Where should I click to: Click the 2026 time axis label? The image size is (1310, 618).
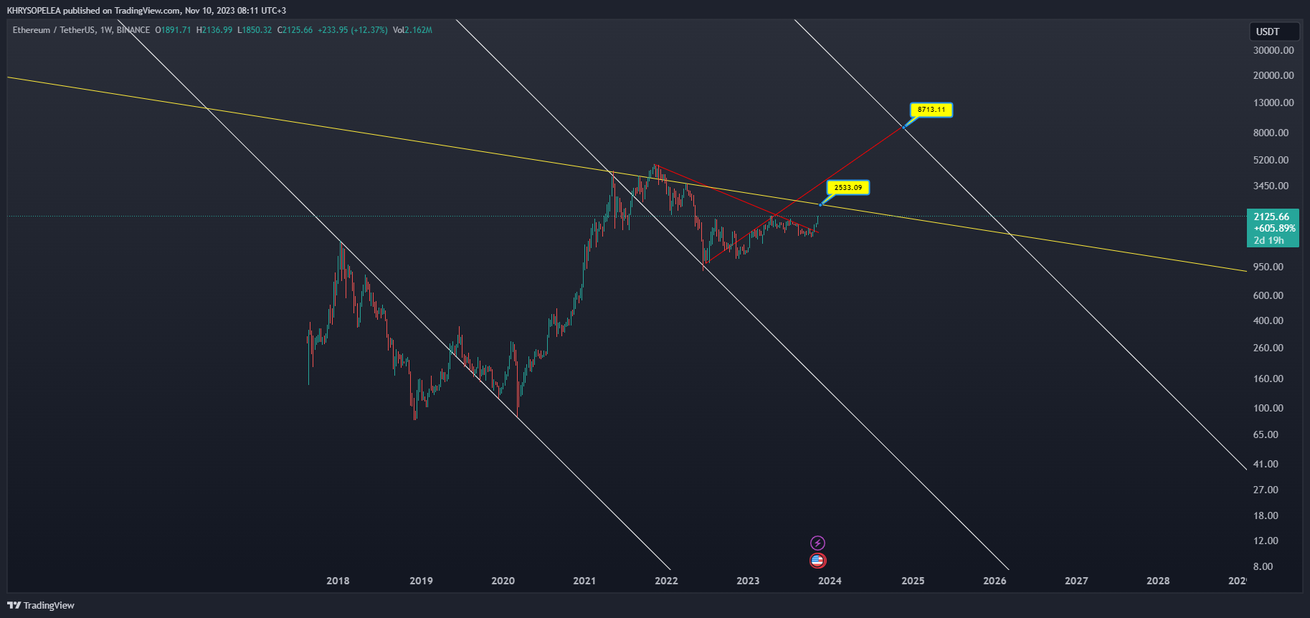(995, 581)
